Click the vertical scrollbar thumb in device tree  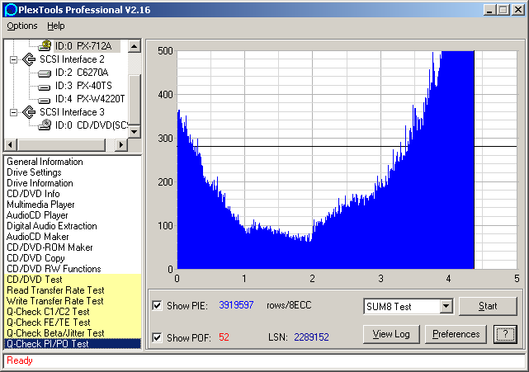coord(135,100)
